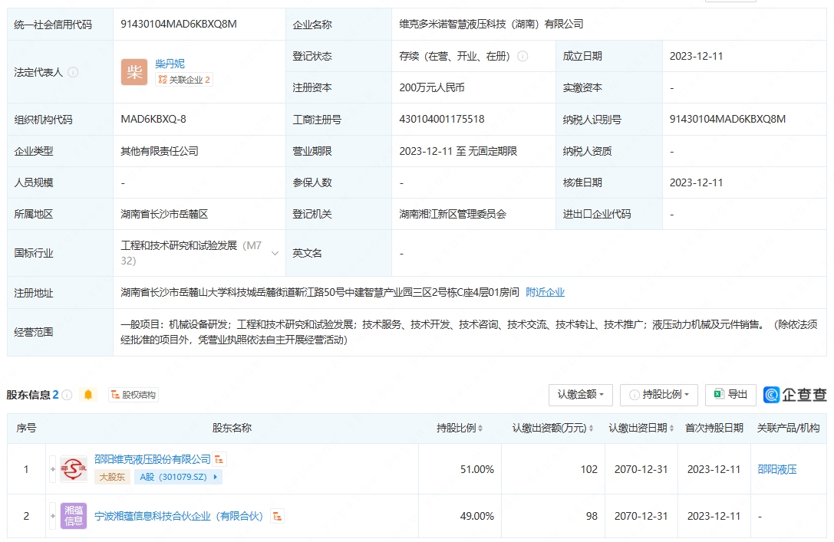Image resolution: width=834 pixels, height=542 pixels.
Task: Click 企业类型 value 其他有限责任公司
Action: pos(160,151)
